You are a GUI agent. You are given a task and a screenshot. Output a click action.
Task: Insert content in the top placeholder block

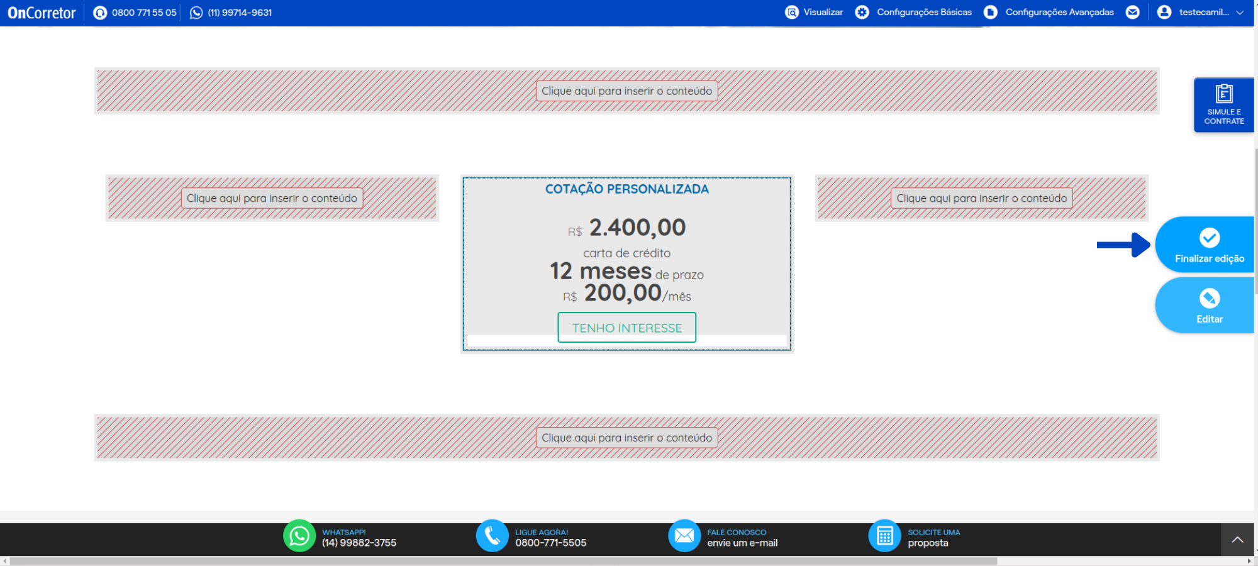point(626,91)
